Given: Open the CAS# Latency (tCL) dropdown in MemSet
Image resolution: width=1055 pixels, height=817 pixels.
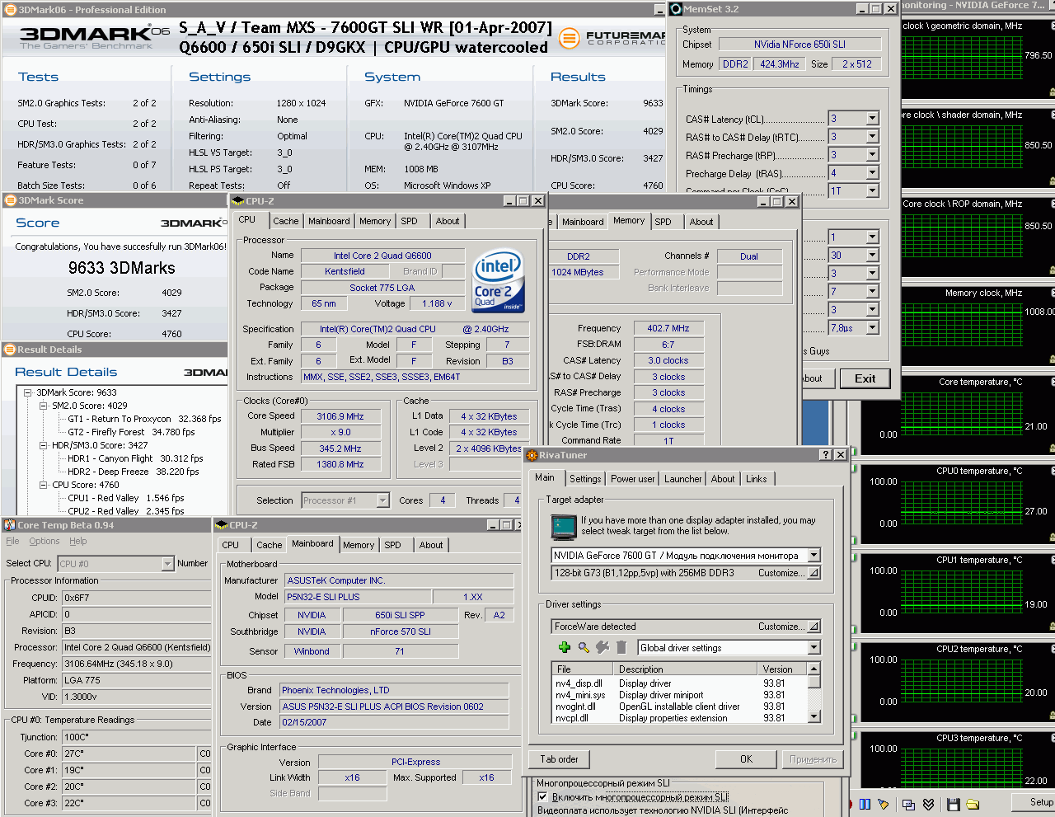Looking at the screenshot, I should 872,119.
